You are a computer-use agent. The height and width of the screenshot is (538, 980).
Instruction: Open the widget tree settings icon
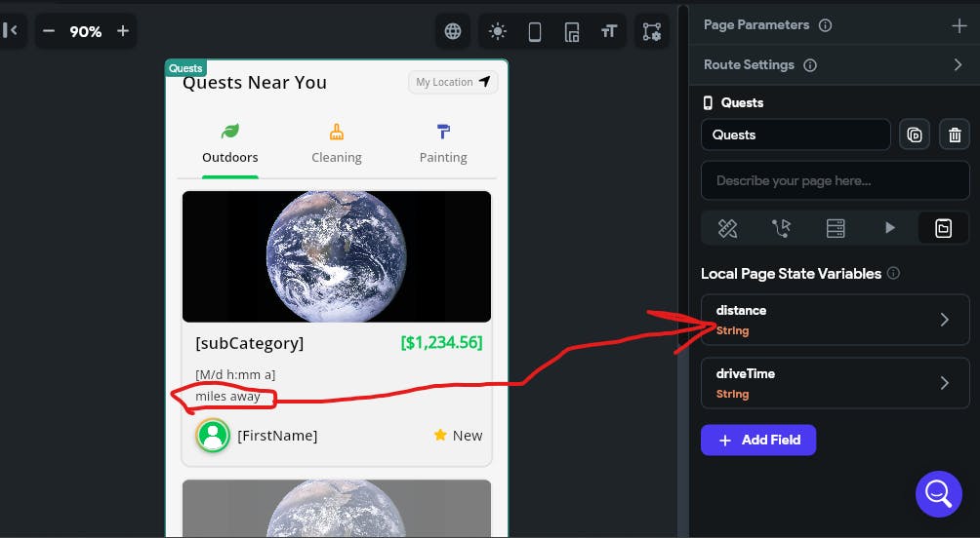(x=652, y=31)
